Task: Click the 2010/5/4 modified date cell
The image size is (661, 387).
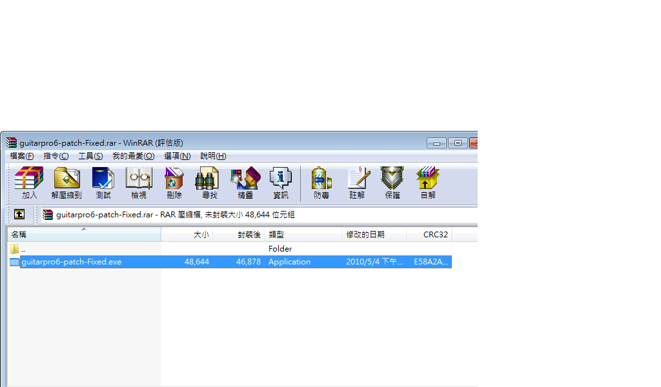Action: 374,262
